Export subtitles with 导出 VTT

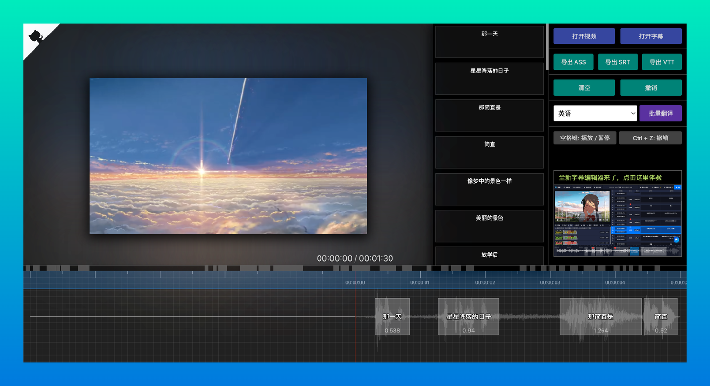pyautogui.click(x=662, y=62)
